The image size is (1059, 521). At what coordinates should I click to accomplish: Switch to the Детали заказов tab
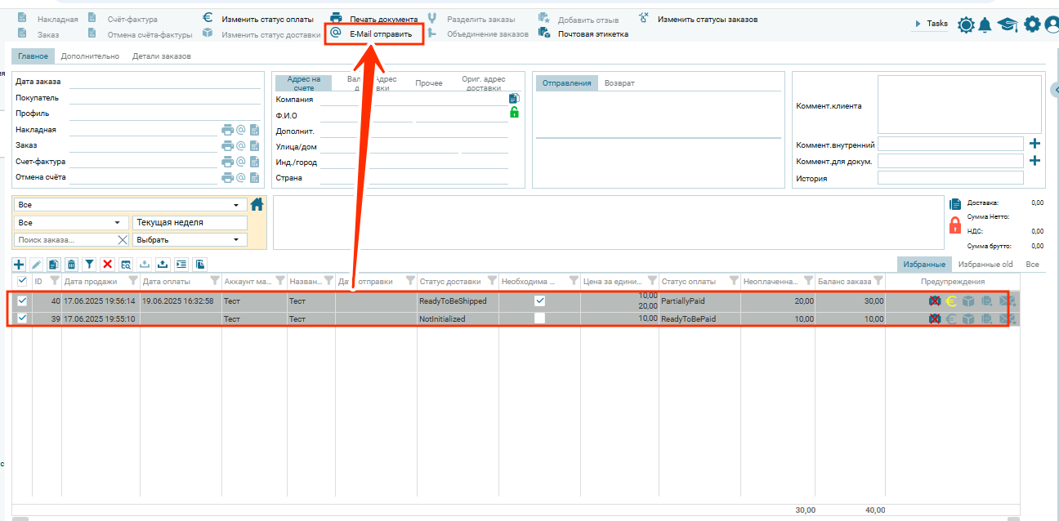162,56
